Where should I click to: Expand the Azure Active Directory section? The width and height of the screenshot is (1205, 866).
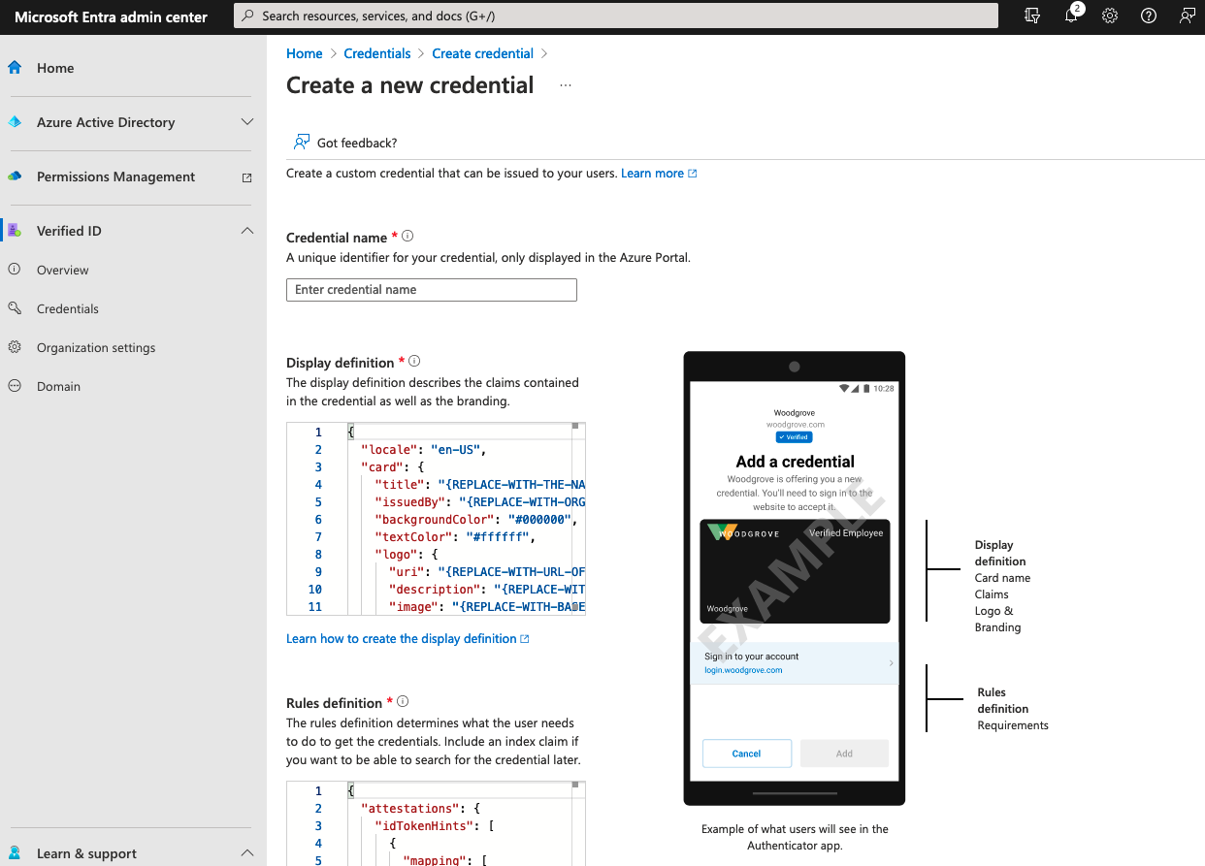247,122
